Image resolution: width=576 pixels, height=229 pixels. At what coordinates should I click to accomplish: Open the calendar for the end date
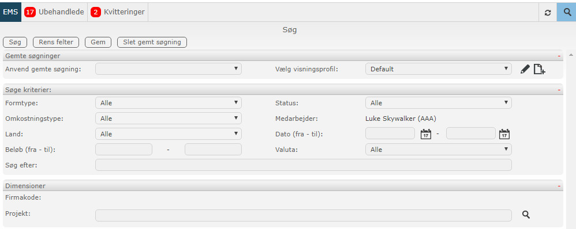(504, 133)
